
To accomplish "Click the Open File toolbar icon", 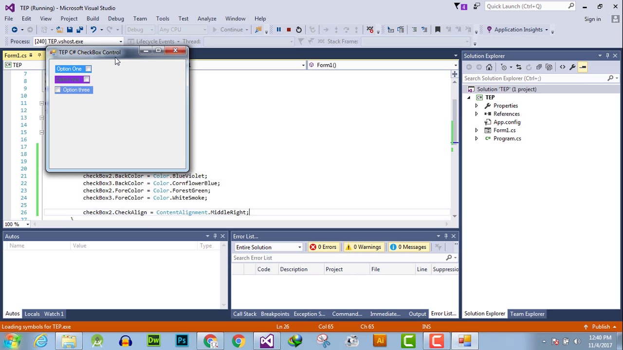I will [59, 30].
